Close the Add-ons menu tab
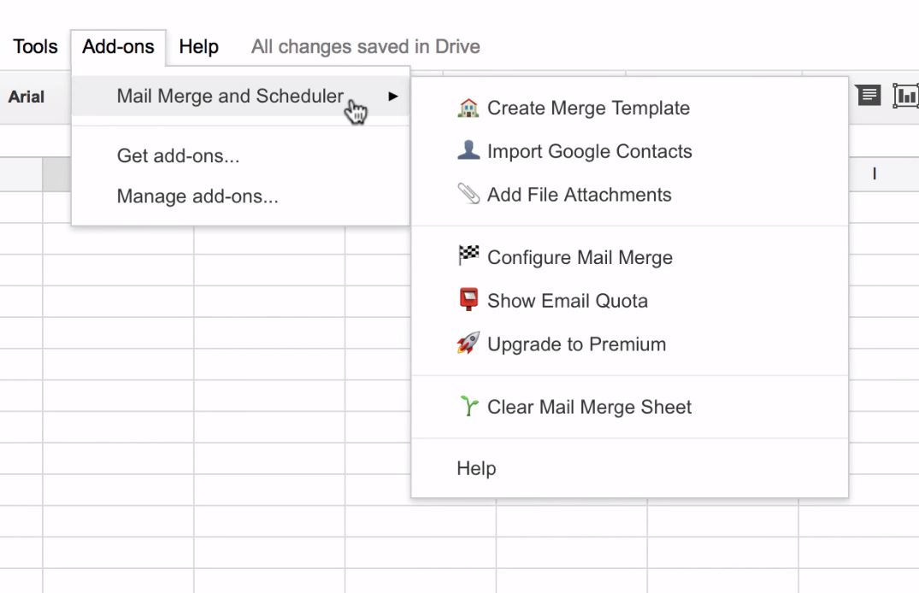 point(118,47)
